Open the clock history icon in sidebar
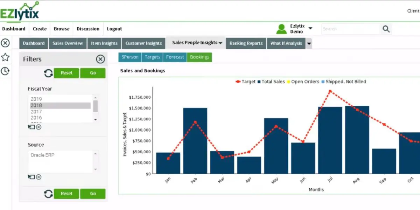420x210 pixels. (x=5, y=71)
